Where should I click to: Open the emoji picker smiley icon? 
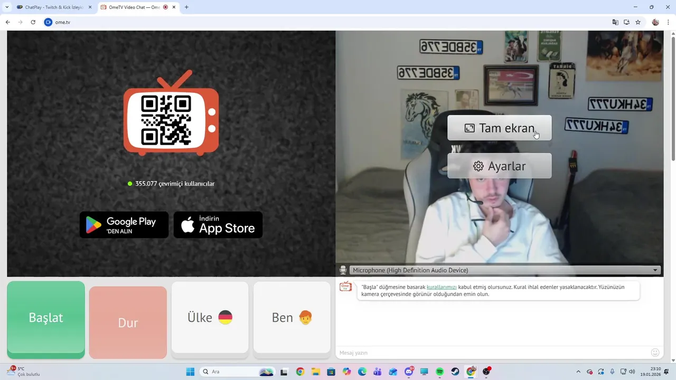655,353
